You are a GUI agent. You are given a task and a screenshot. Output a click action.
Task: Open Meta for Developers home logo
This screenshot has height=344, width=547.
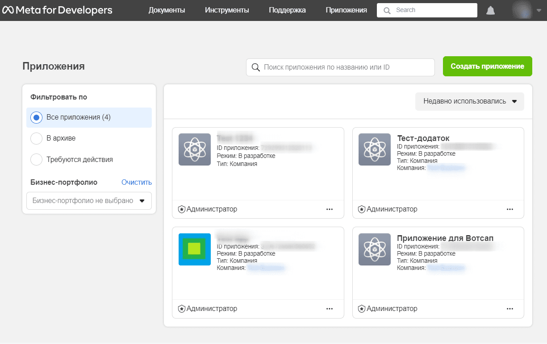point(57,10)
